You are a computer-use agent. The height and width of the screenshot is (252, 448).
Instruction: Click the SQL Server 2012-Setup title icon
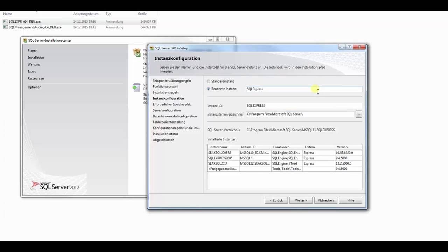(x=152, y=48)
